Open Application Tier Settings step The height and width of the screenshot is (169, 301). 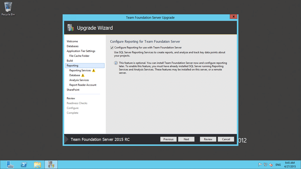[81, 51]
